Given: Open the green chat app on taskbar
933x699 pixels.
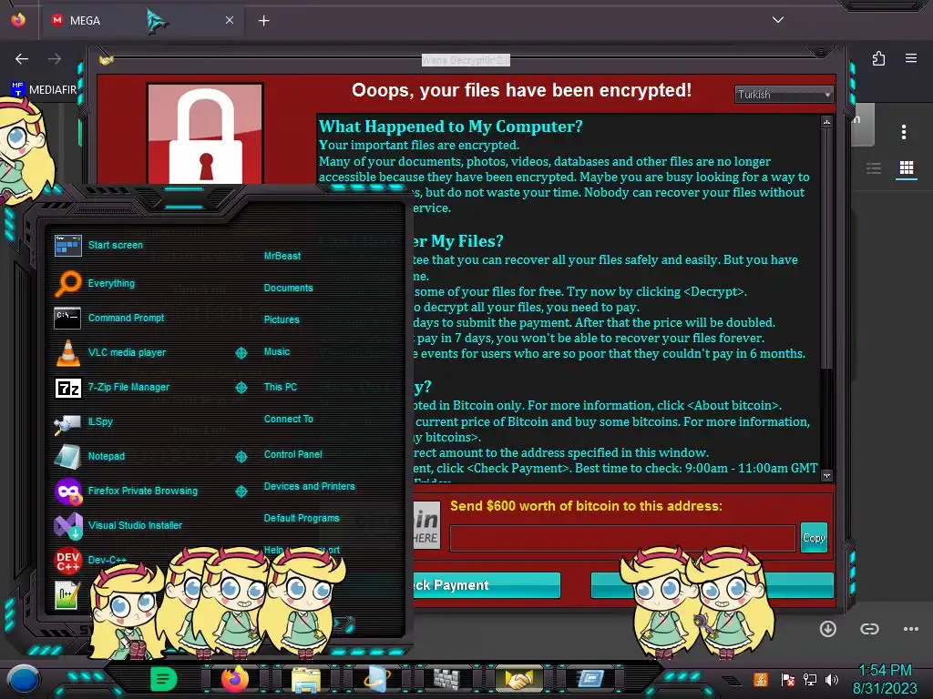Looking at the screenshot, I should (164, 679).
